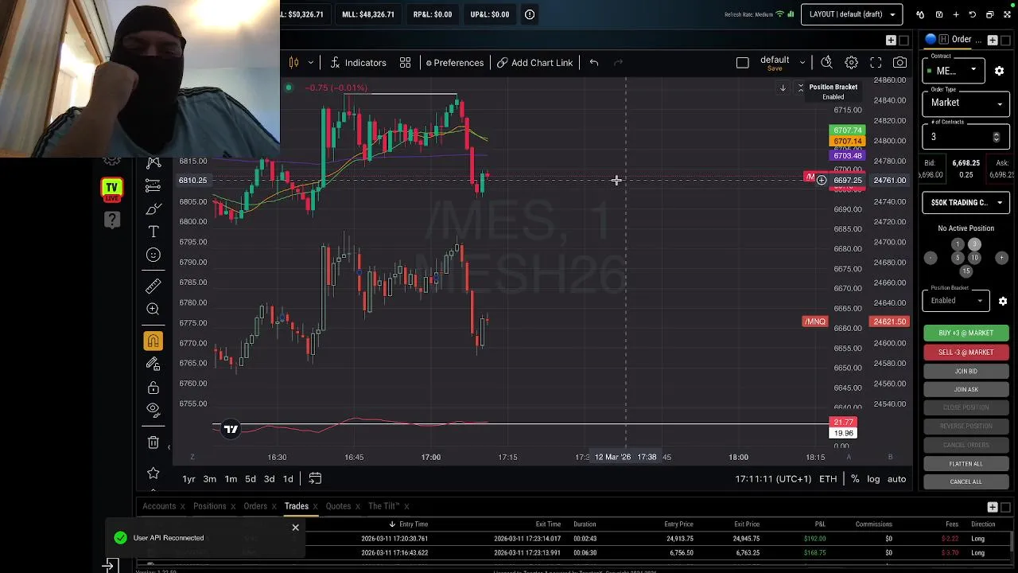
Task: Open order panel settings gear
Action: (x=999, y=71)
